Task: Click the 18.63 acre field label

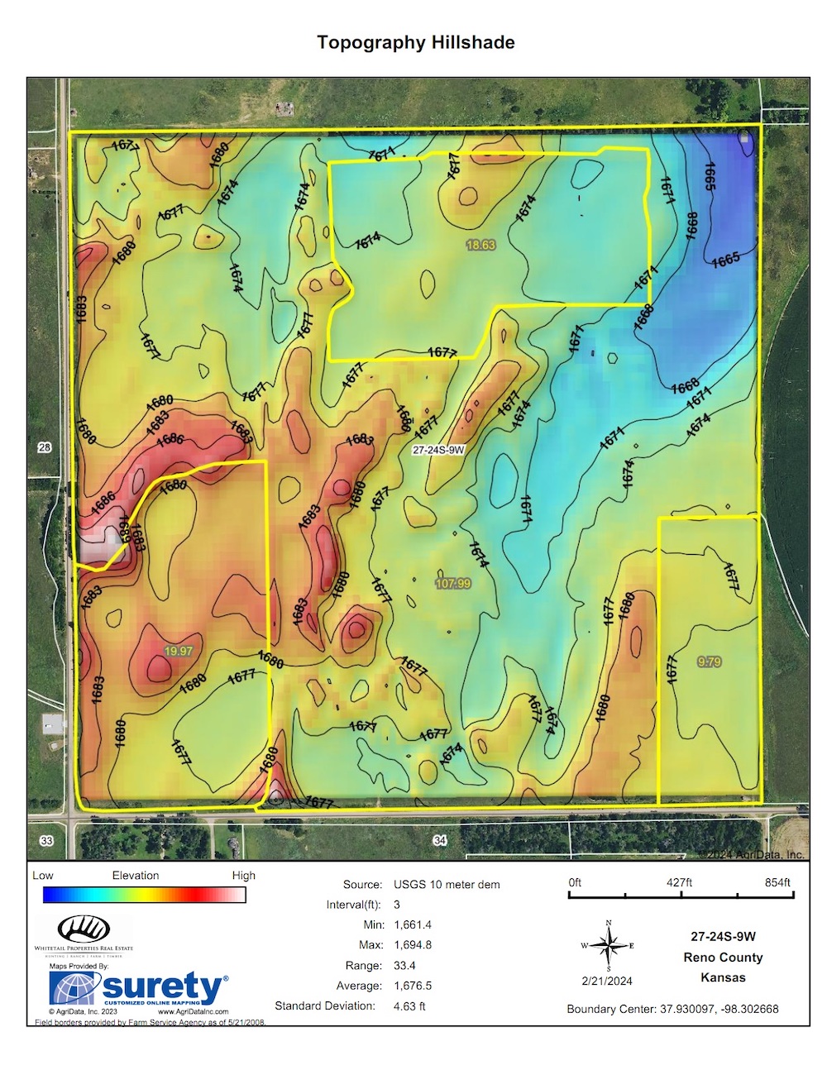Action: click(x=480, y=245)
